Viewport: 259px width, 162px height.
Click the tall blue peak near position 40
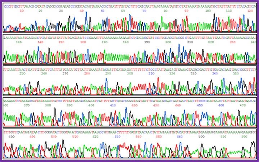click(x=87, y=22)
